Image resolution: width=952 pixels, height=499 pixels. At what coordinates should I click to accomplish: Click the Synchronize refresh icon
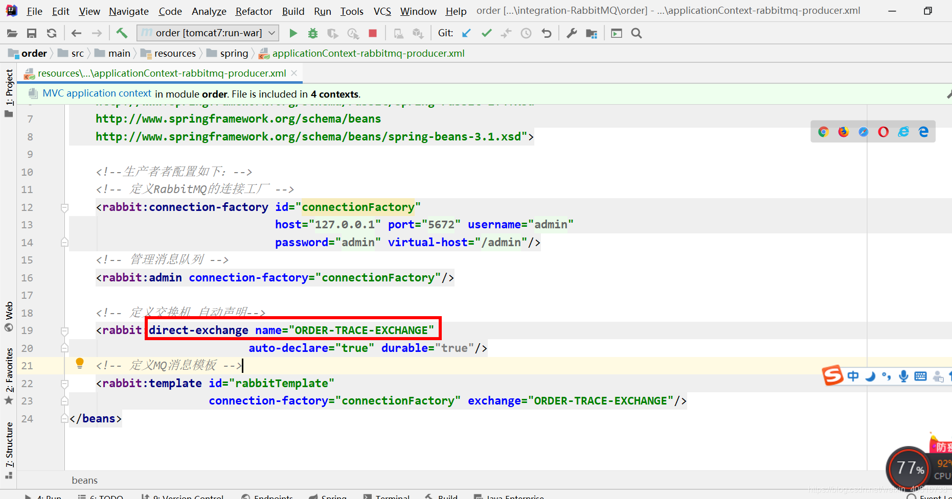point(52,33)
